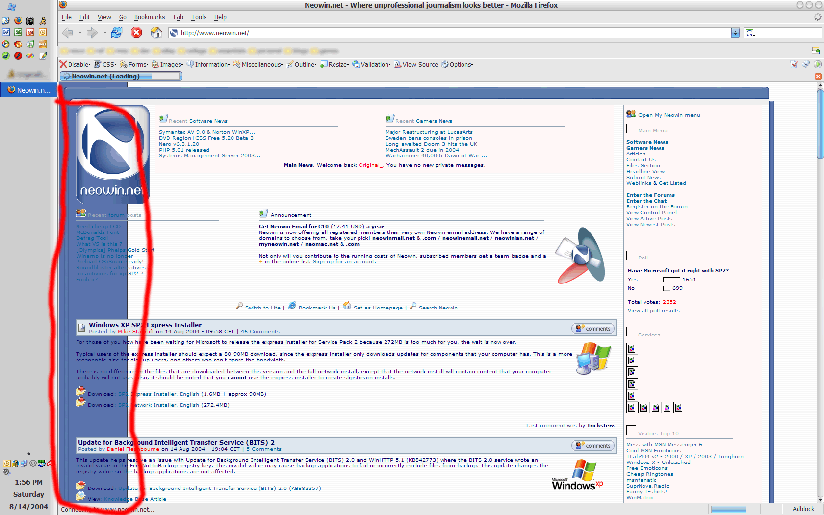The height and width of the screenshot is (515, 824).
Task: Launch Firefox from the quick launch icons
Action: (18, 21)
